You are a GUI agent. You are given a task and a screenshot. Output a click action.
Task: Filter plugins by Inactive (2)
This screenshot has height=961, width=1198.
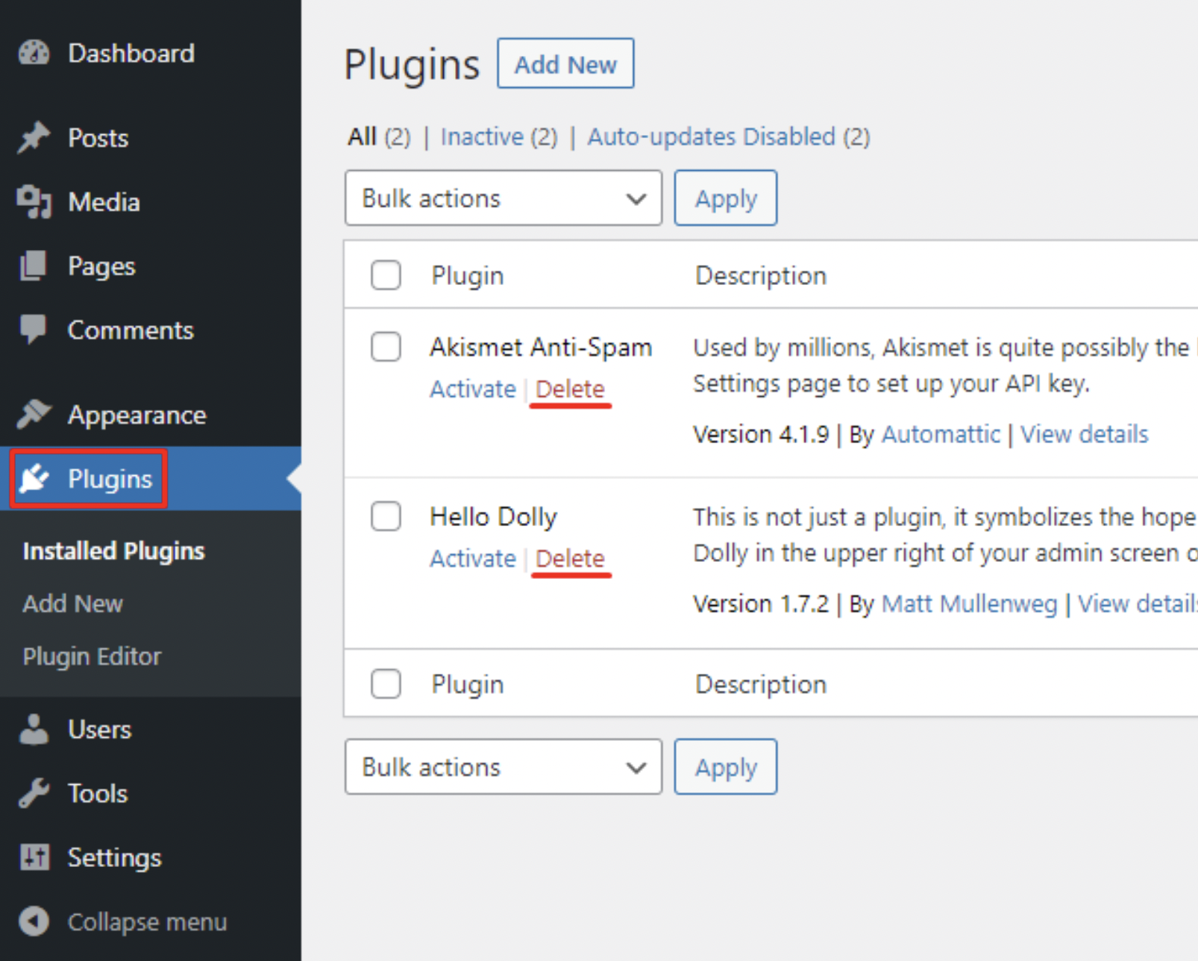point(499,137)
